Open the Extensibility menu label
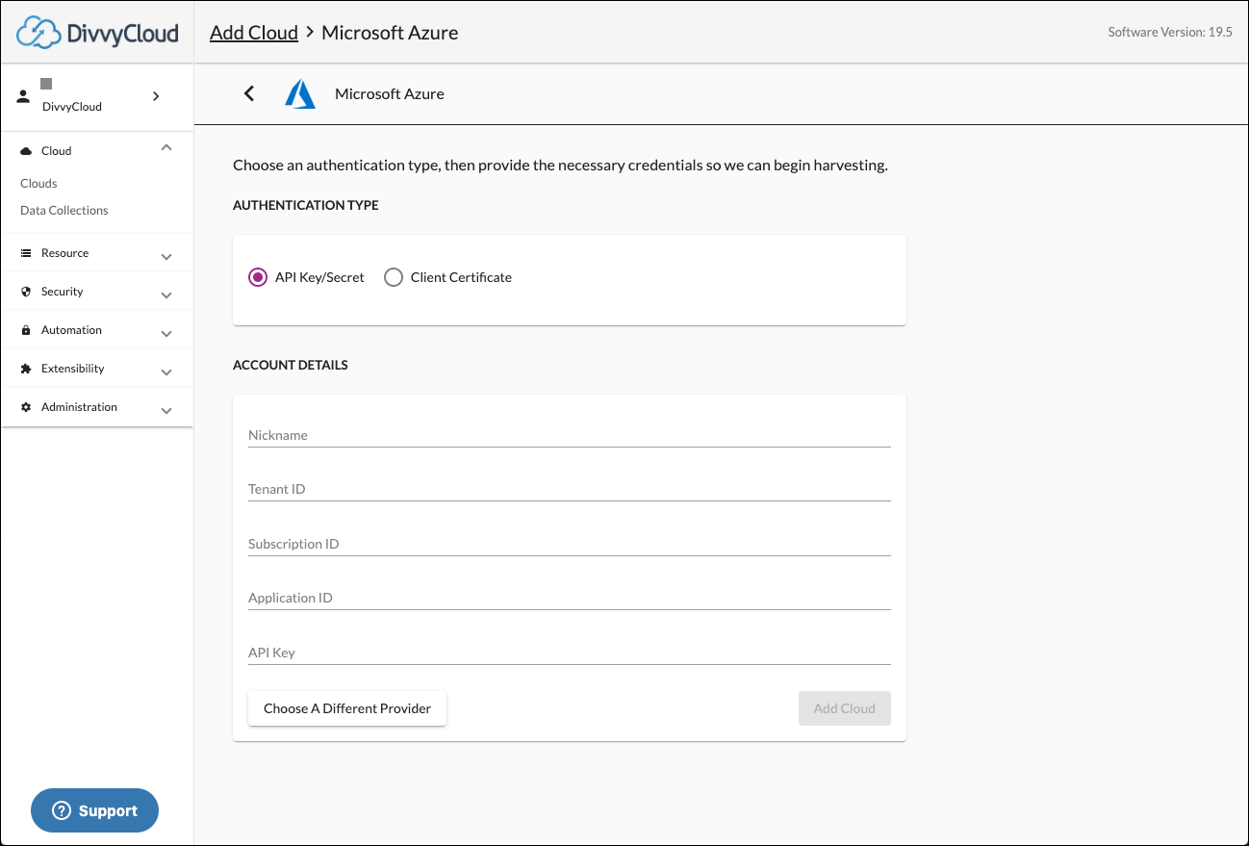1249x846 pixels. point(72,369)
